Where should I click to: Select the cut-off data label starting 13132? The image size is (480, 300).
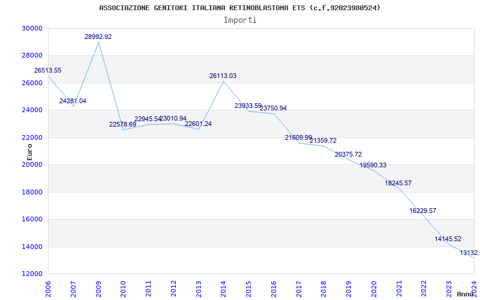pyautogui.click(x=470, y=253)
